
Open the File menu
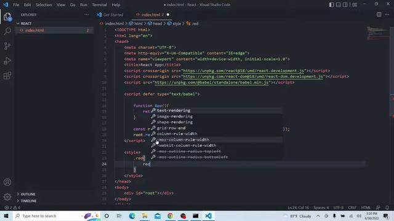[x=16, y=5]
